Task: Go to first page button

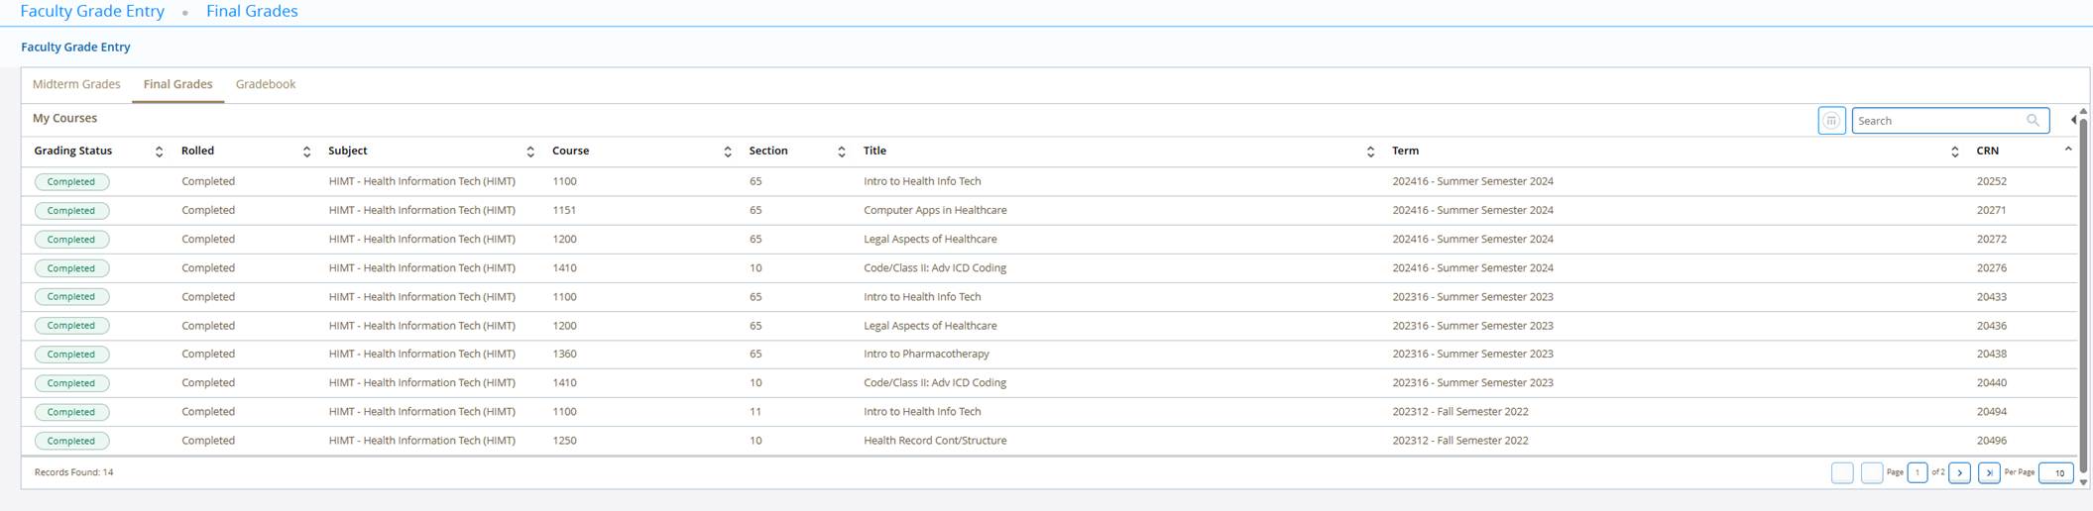Action: point(1842,473)
